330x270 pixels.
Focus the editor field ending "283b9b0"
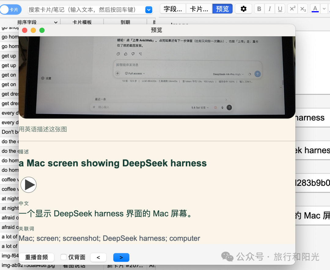313,183
